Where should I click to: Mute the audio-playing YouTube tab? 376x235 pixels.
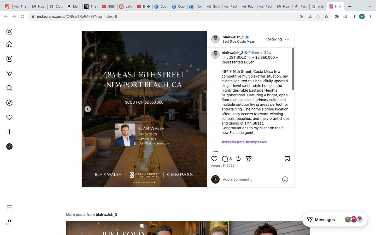(149, 7)
